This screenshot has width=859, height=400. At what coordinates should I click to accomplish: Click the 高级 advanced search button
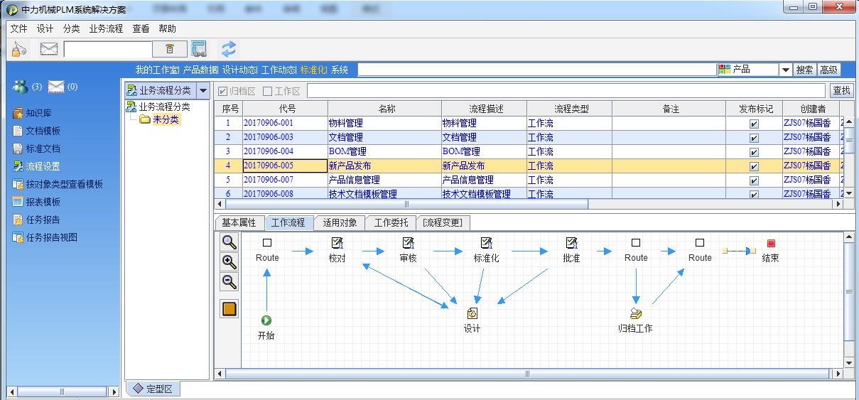828,70
